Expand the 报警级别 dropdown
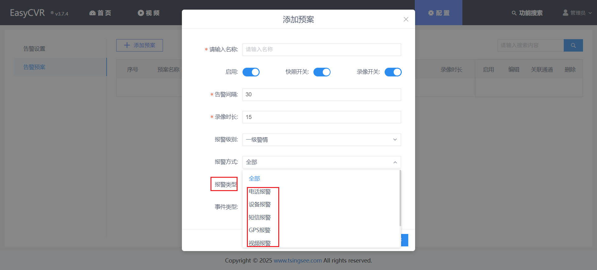The width and height of the screenshot is (597, 270). pyautogui.click(x=322, y=140)
